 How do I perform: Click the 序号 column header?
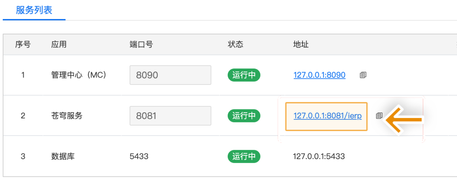(x=23, y=44)
